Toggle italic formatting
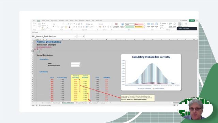218x123 pixels. 56,27
